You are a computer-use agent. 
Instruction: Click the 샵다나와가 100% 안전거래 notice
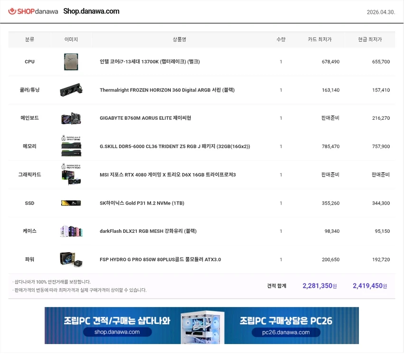52,282
